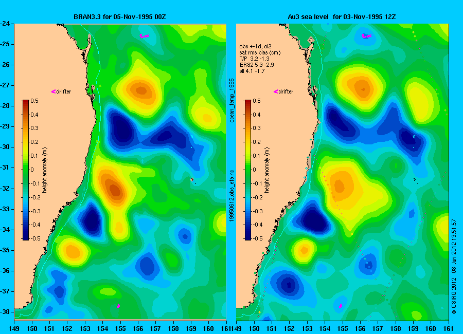The height and width of the screenshot is (334, 463).
Task: Select the 'drifter' legend label in Au3 panel
Action: click(286, 91)
